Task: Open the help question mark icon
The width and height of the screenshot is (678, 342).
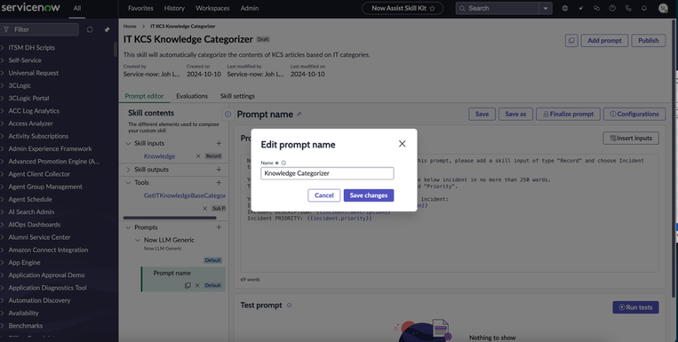Action: pos(612,8)
